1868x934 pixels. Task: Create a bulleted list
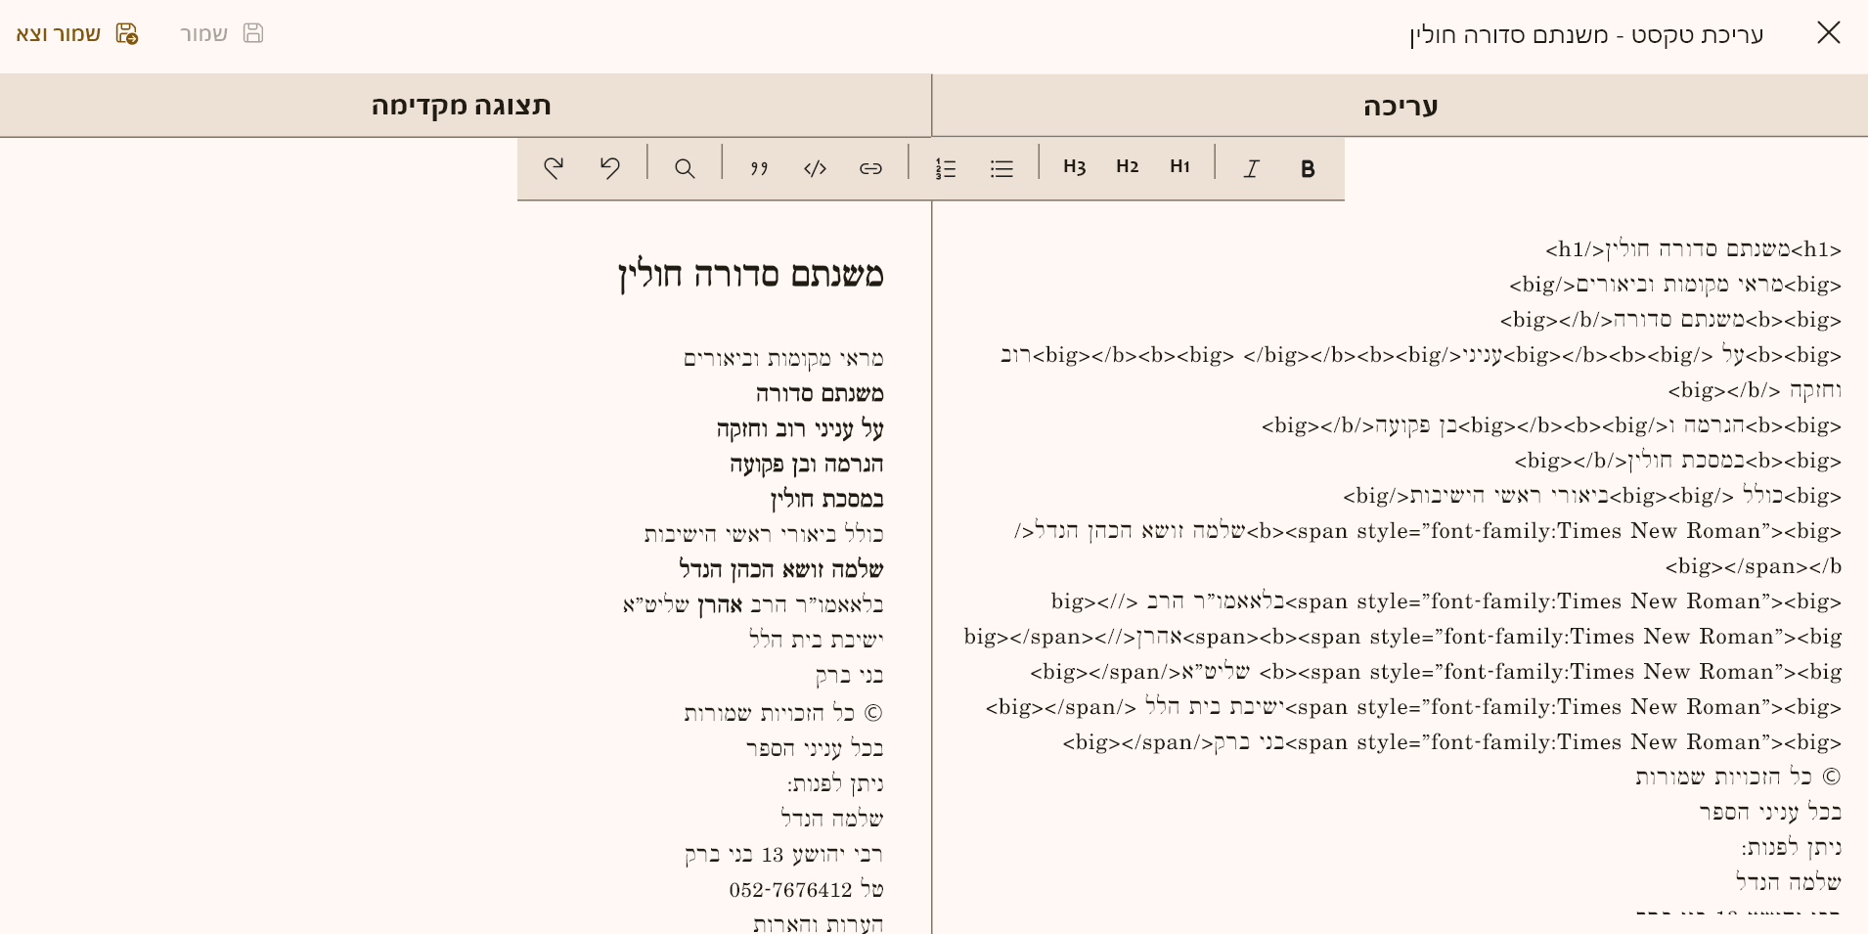[1001, 168]
